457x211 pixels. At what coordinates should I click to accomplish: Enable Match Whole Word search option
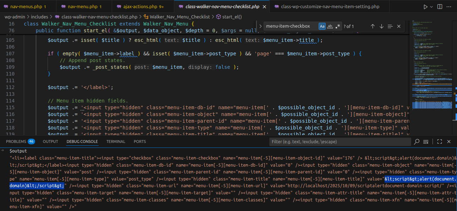(x=330, y=26)
